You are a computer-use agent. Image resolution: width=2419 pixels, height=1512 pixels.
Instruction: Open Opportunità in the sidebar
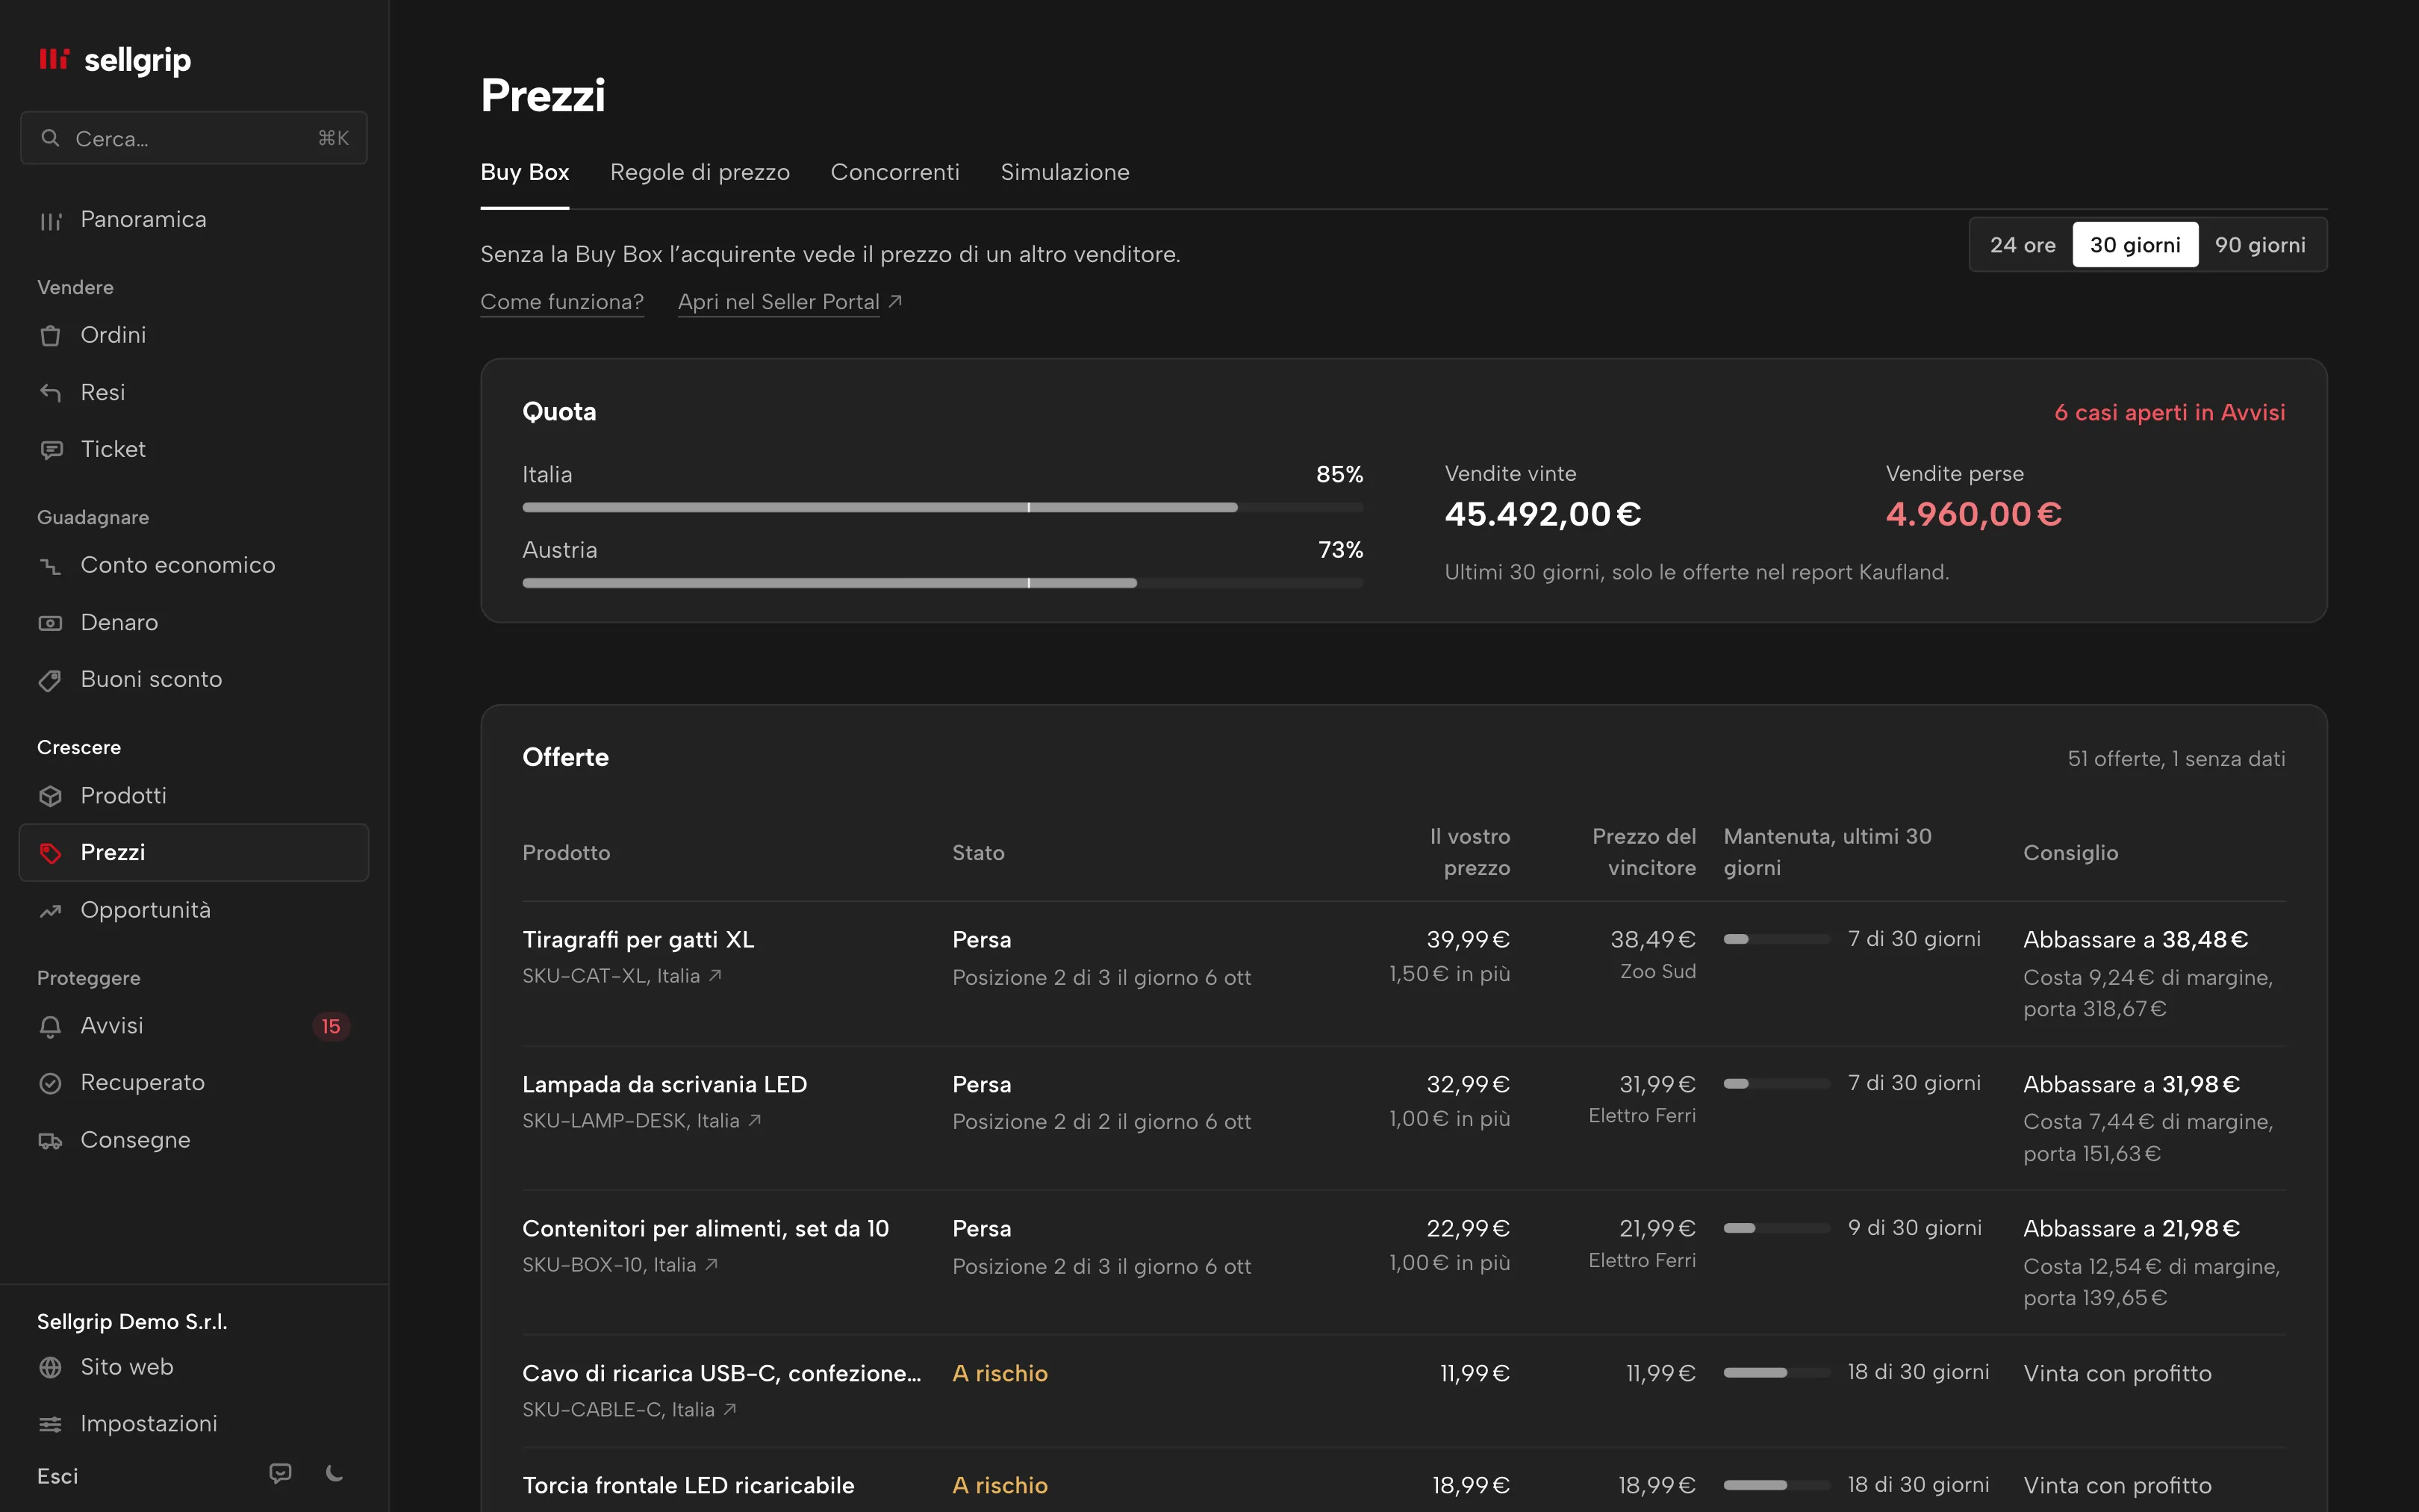point(194,910)
